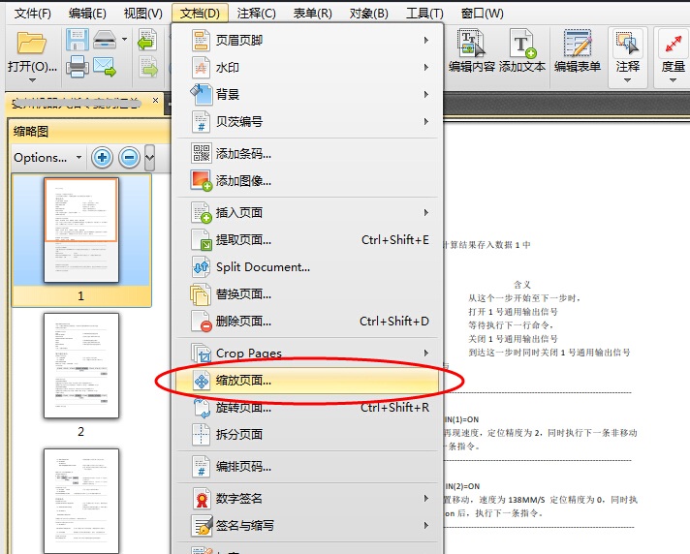690x554 pixels.
Task: Expand the 打开(O) dropdown arrow
Action: 32,80
